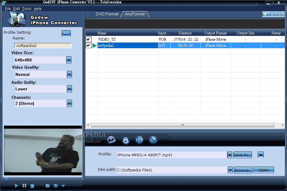Open the Tools menu
287x191 pixels.
click(x=27, y=8)
